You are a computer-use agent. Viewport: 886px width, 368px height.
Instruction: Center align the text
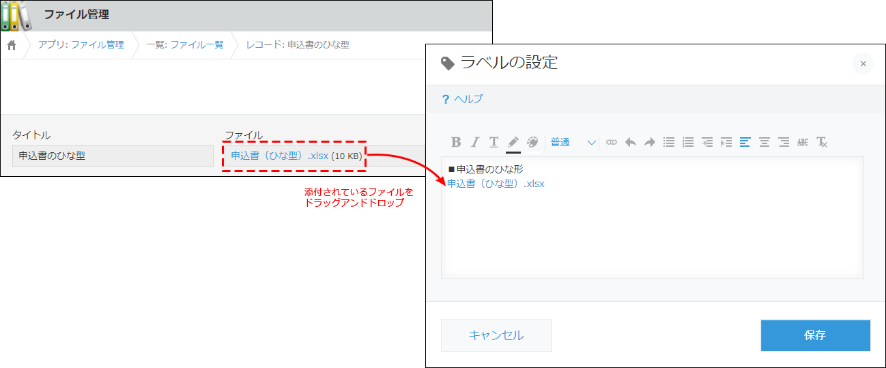pos(764,142)
